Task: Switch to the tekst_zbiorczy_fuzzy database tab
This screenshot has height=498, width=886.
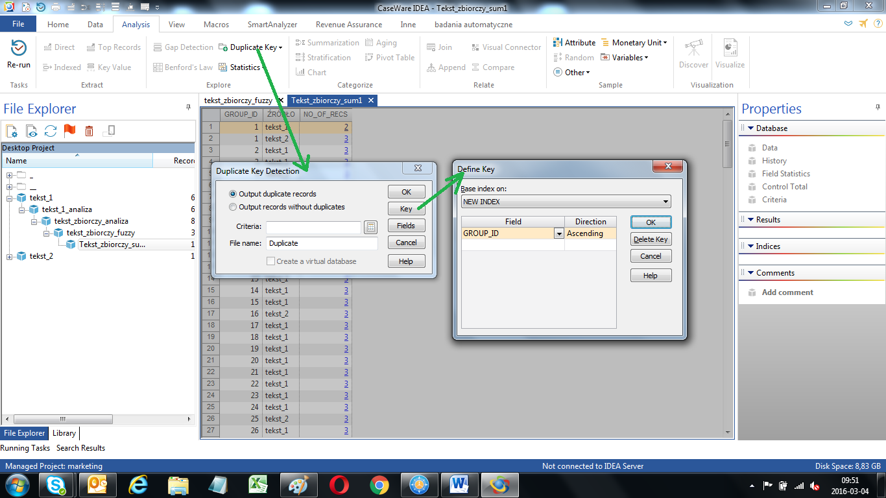Action: point(238,101)
